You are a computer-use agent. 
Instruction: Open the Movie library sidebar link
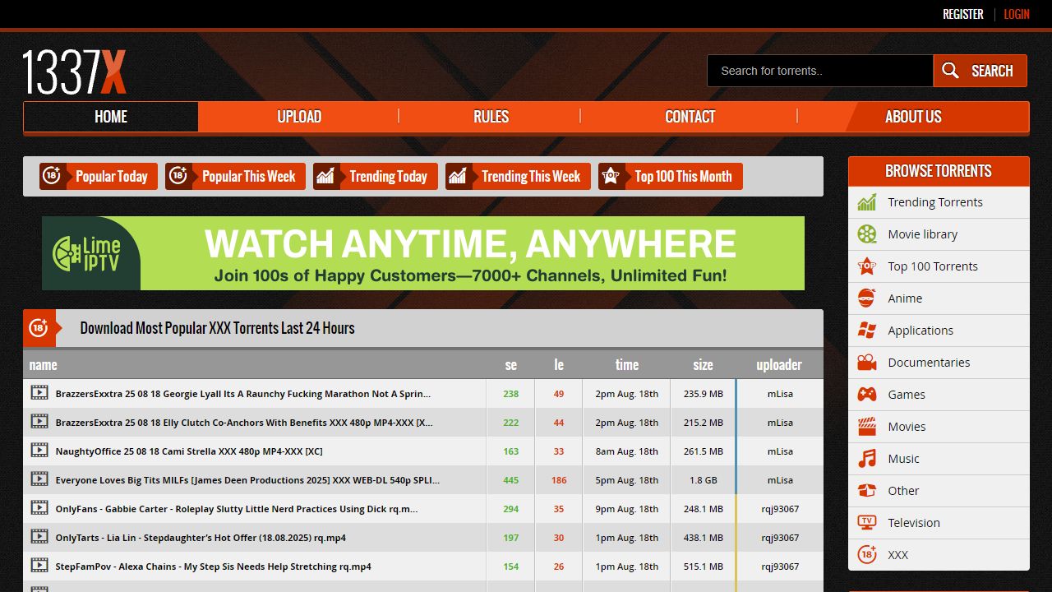pyautogui.click(x=923, y=234)
